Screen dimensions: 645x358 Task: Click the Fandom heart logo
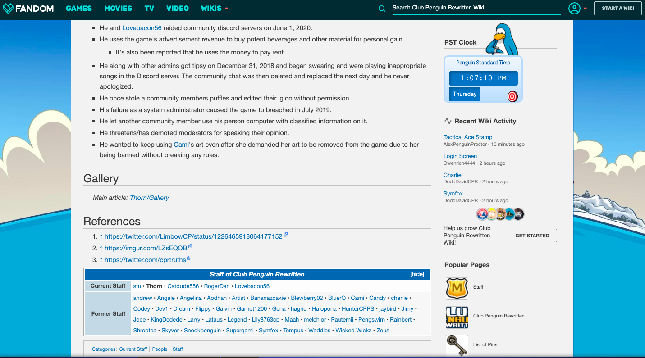[8, 8]
